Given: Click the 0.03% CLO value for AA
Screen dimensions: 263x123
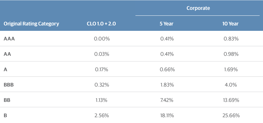Looking at the screenshot, I should click(102, 54).
